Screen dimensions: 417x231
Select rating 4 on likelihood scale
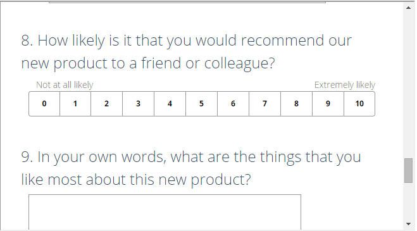tap(170, 104)
